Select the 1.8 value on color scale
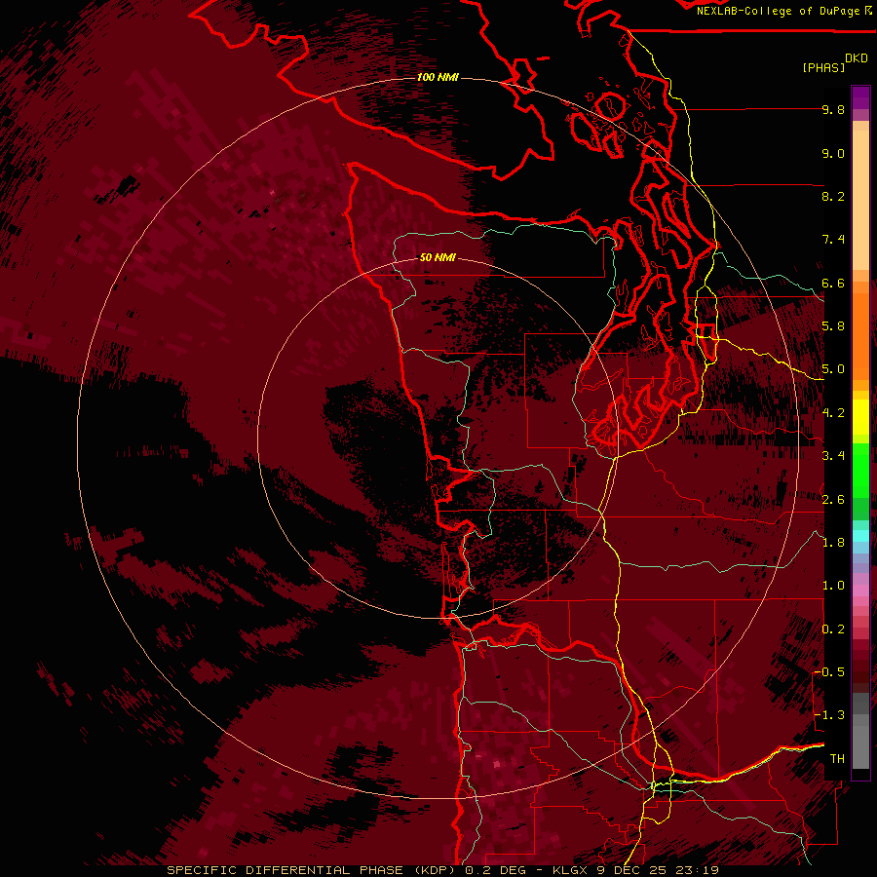 (833, 543)
